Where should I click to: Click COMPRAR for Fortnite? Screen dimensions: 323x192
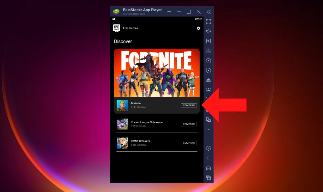pos(188,105)
